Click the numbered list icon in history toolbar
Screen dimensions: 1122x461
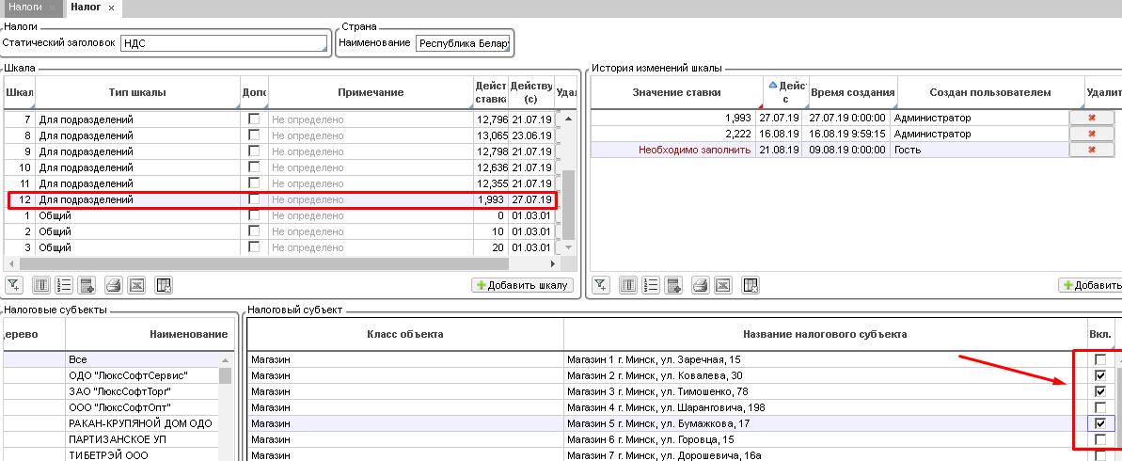click(651, 285)
